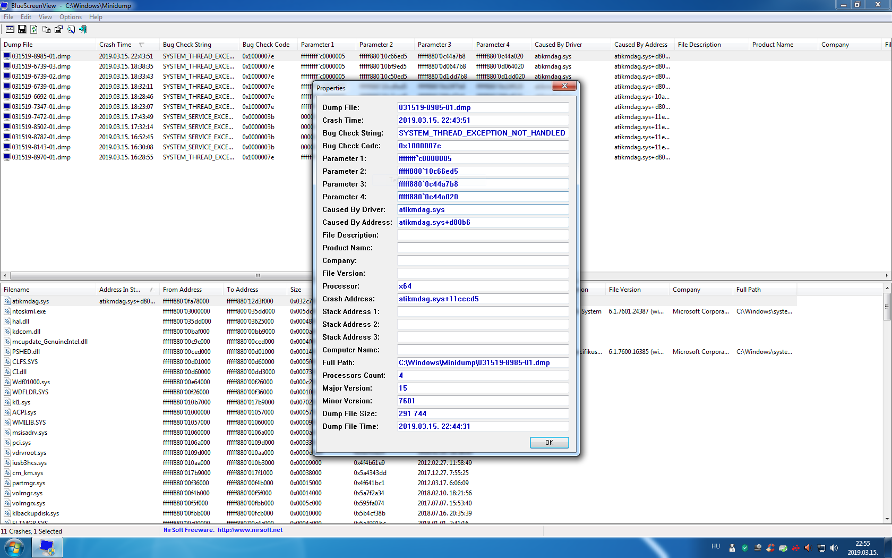Open the File menu
This screenshot has width=892, height=558.
click(8, 17)
